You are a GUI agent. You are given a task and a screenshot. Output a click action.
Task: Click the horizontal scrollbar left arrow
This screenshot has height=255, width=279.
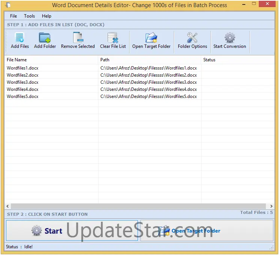pos(7,206)
